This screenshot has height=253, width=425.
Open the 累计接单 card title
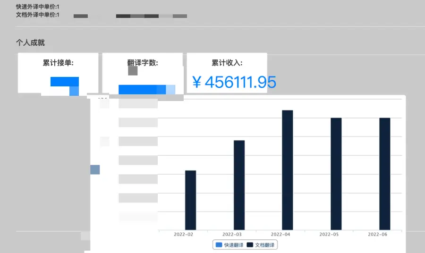tap(58, 63)
